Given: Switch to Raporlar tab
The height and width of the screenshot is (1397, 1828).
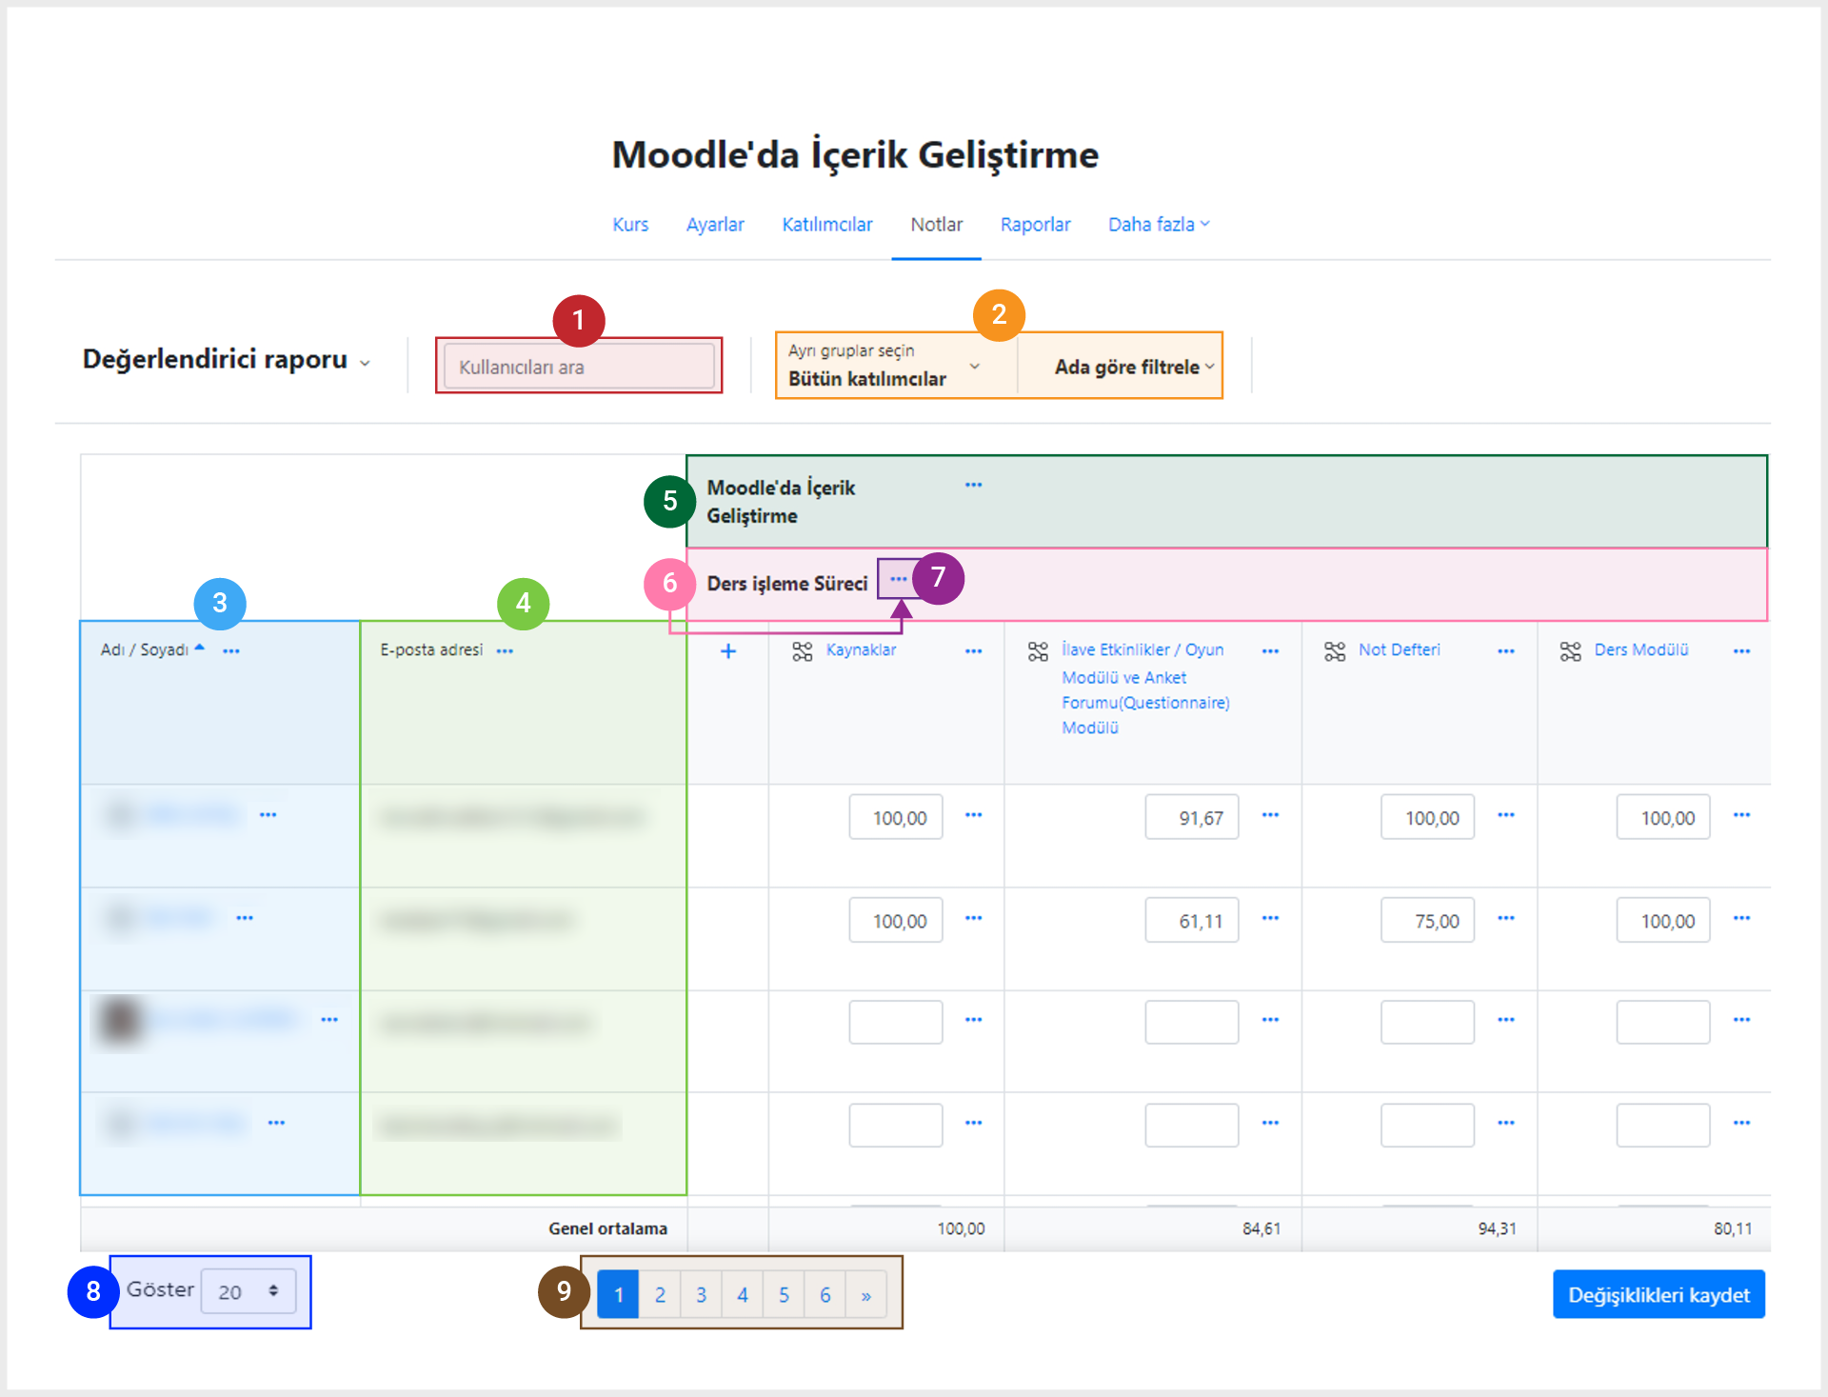Looking at the screenshot, I should point(1036,225).
